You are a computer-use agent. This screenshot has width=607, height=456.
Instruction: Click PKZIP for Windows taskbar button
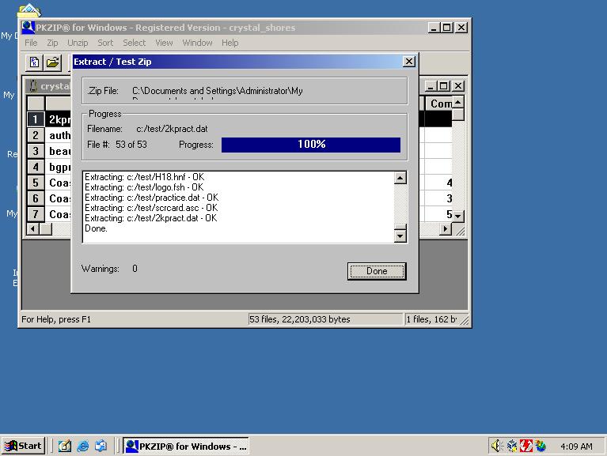click(x=186, y=446)
